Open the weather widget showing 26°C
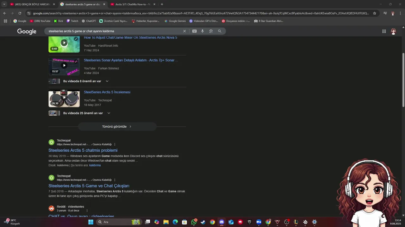 coord(12,222)
